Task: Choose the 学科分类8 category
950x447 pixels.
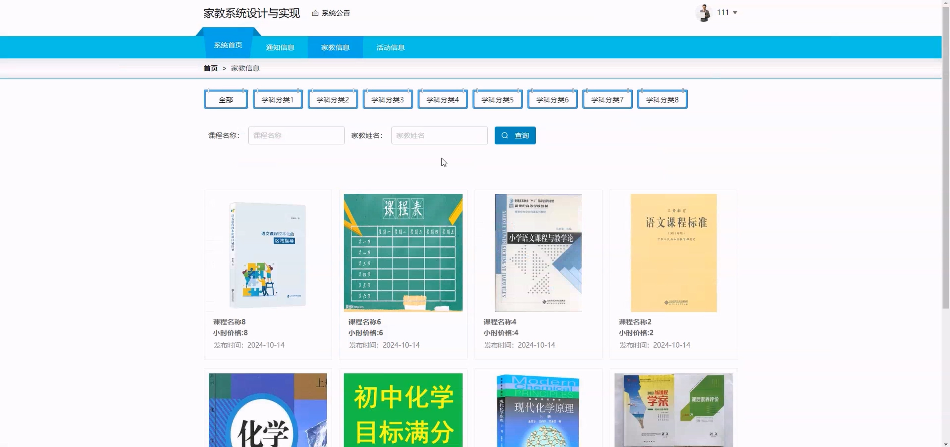Action: tap(662, 99)
